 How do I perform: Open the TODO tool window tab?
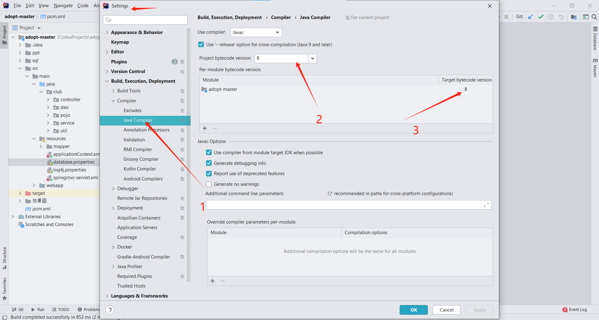(61, 309)
